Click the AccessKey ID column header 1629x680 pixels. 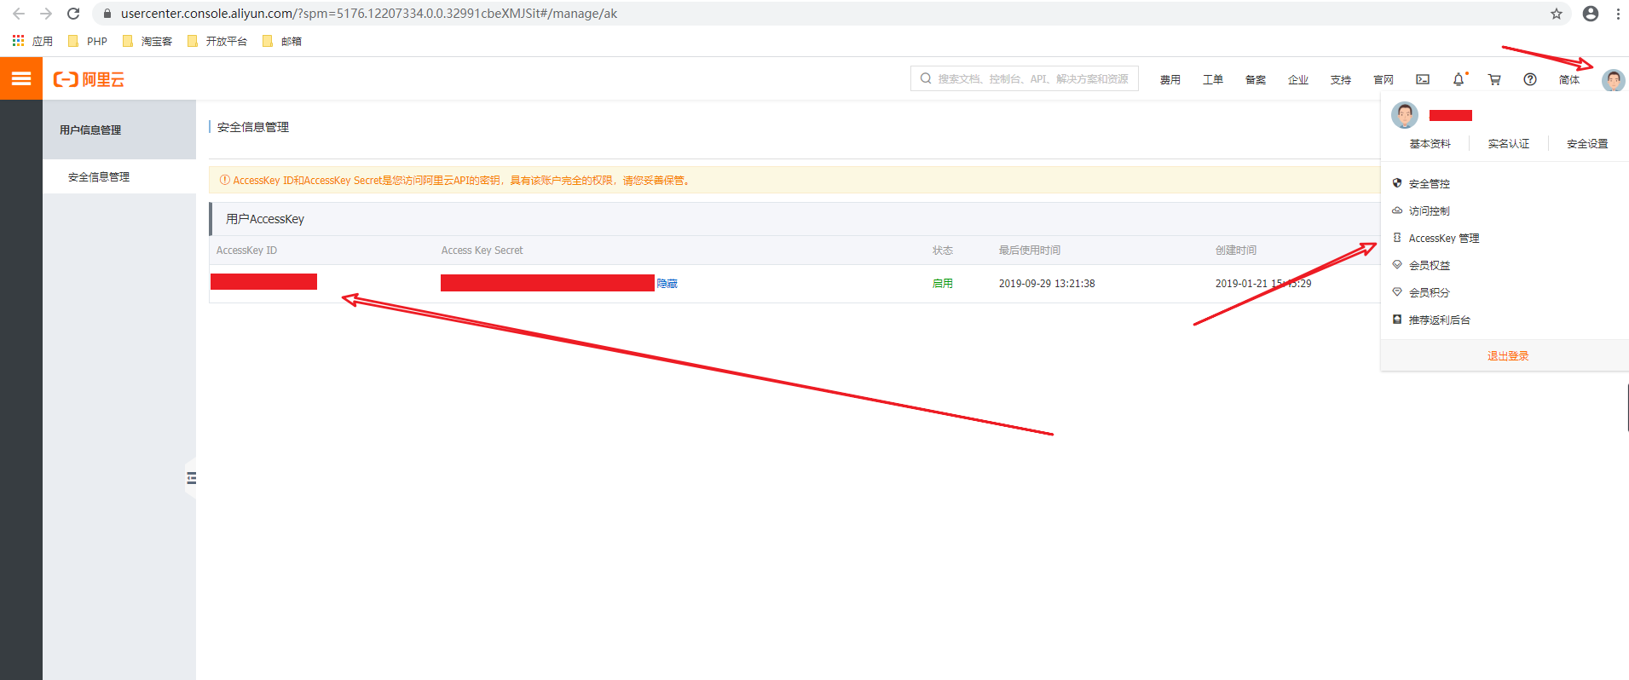246,250
